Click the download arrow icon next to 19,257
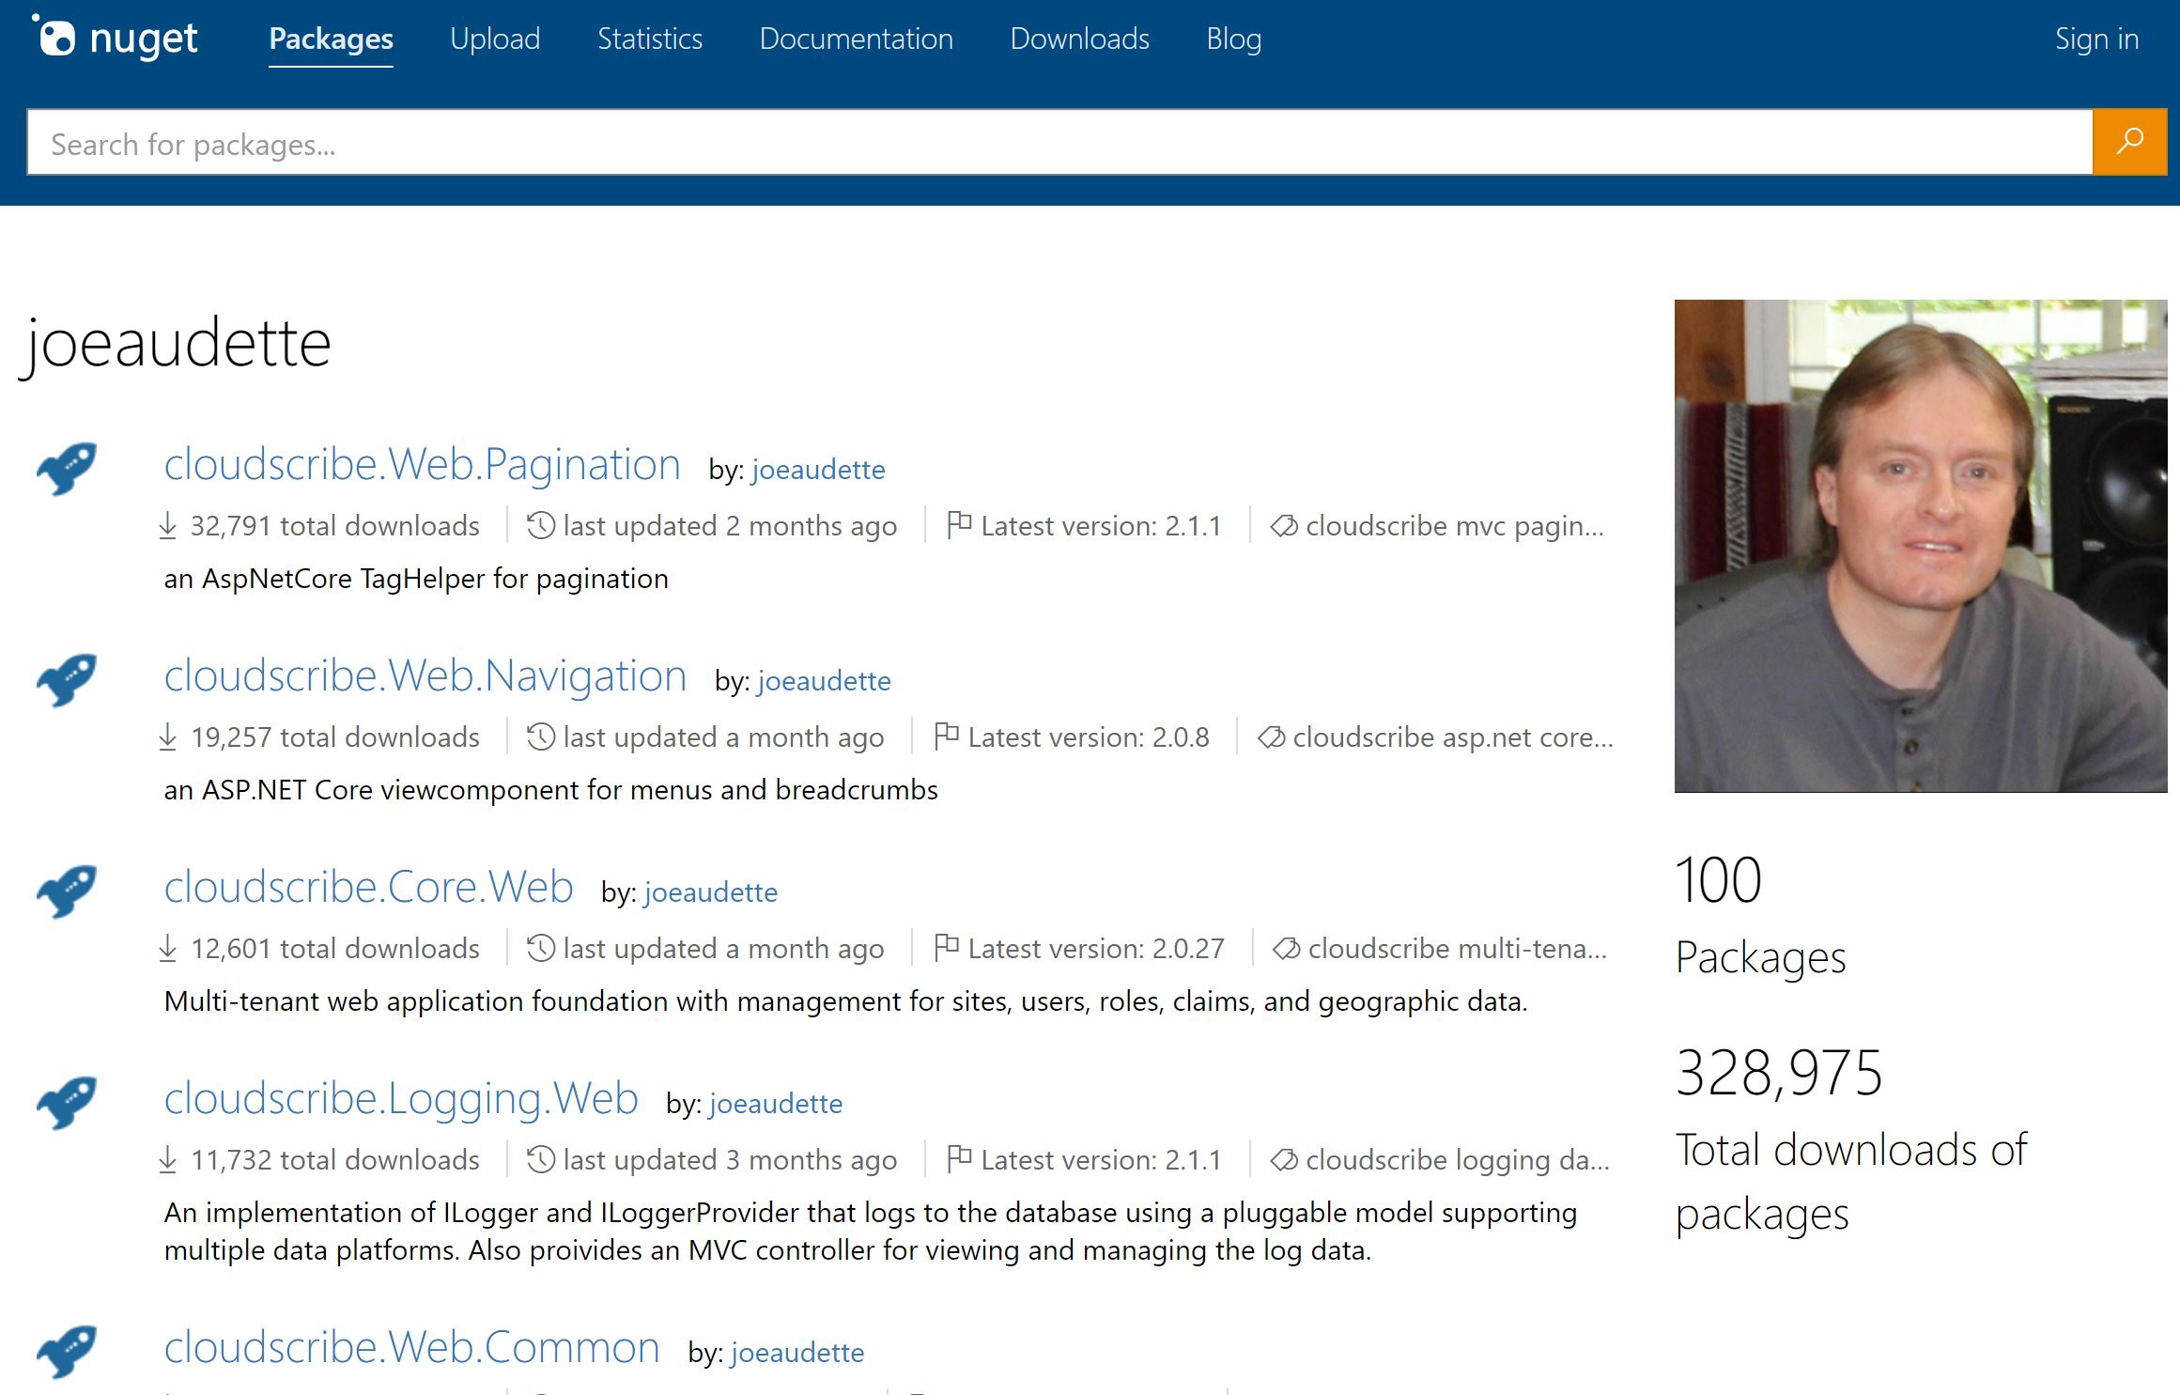2180x1395 pixels. (x=168, y=736)
